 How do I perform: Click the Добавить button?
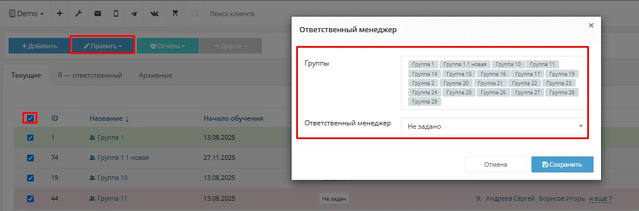(39, 46)
